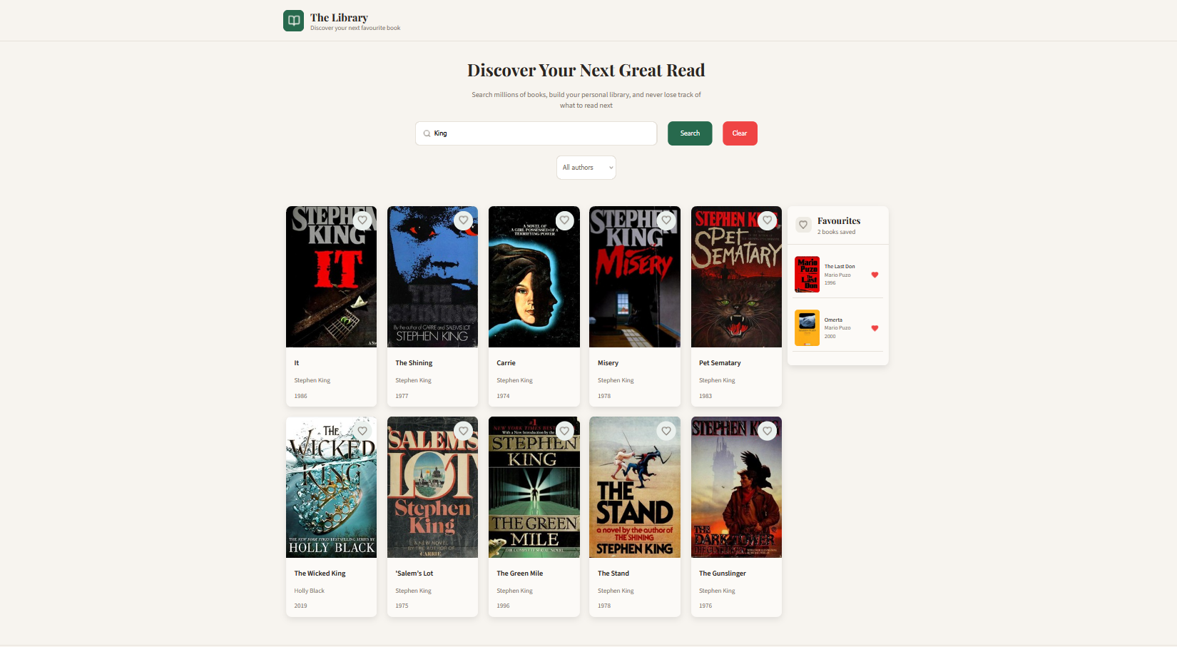
Task: Favourite the book It with heart icon
Action: (x=362, y=220)
